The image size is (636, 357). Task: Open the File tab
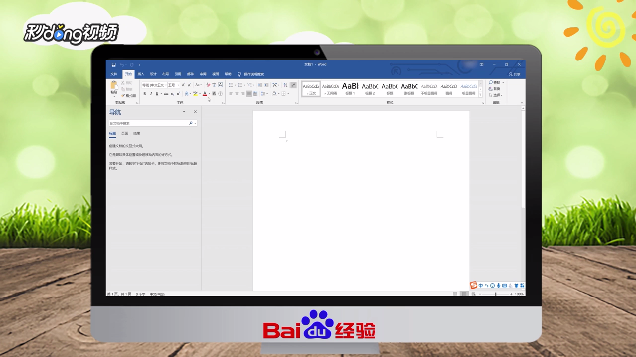coord(114,74)
